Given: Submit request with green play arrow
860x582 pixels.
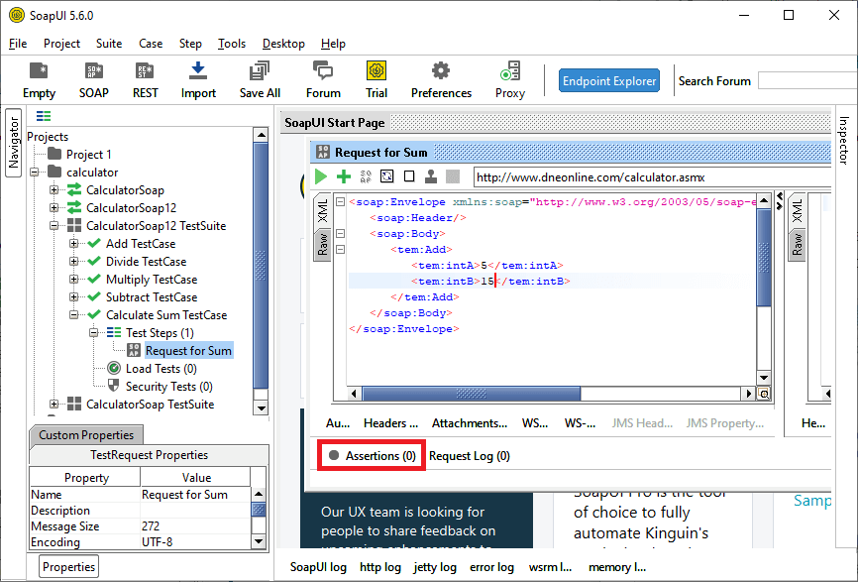Looking at the screenshot, I should [x=321, y=176].
